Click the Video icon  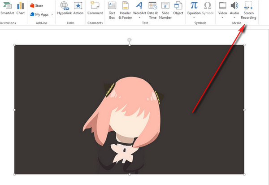tap(222, 5)
